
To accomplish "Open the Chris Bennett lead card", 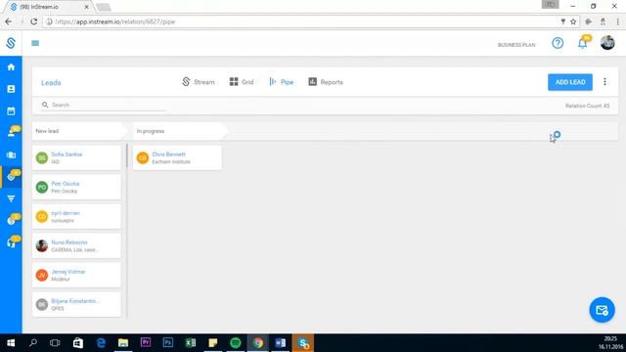I will pos(177,157).
